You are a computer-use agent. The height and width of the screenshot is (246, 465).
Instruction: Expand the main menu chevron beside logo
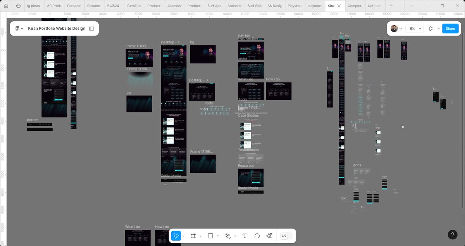click(x=22, y=29)
